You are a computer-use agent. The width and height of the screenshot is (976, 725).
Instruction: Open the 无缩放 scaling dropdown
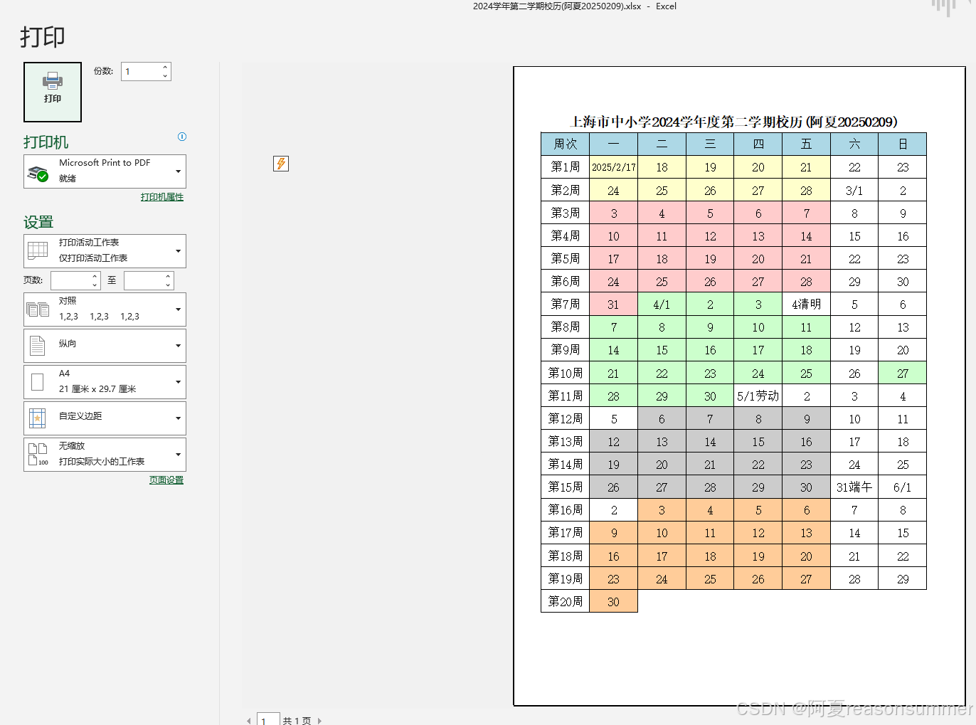point(105,455)
